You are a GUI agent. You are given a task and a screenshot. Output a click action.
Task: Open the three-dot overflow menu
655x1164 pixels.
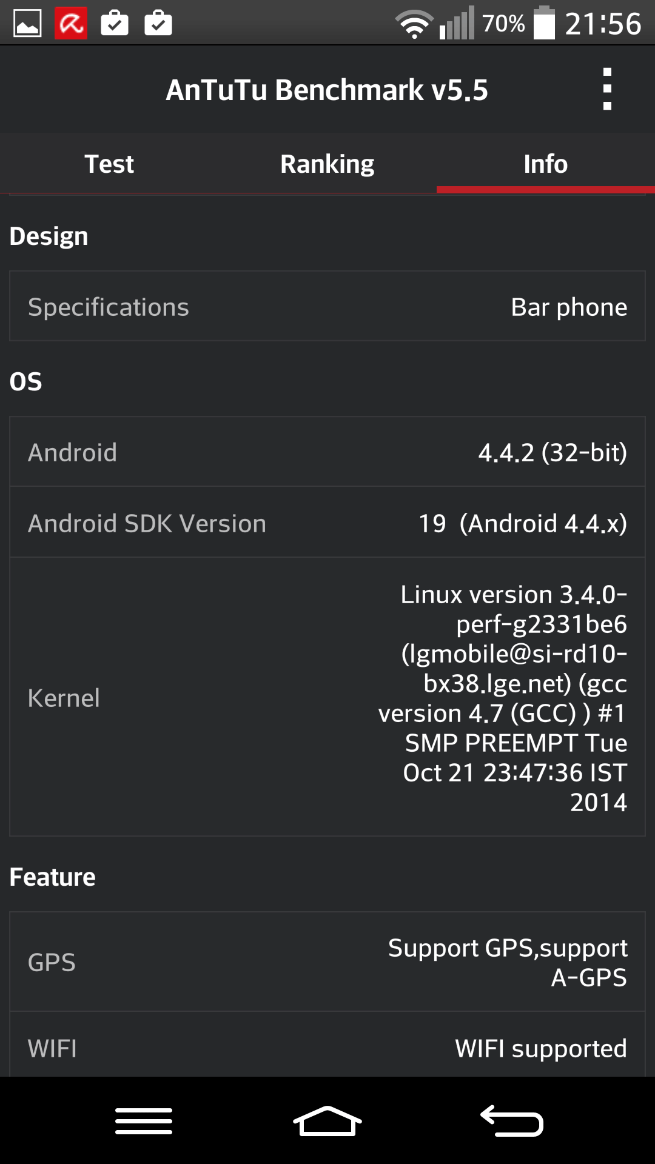click(607, 90)
